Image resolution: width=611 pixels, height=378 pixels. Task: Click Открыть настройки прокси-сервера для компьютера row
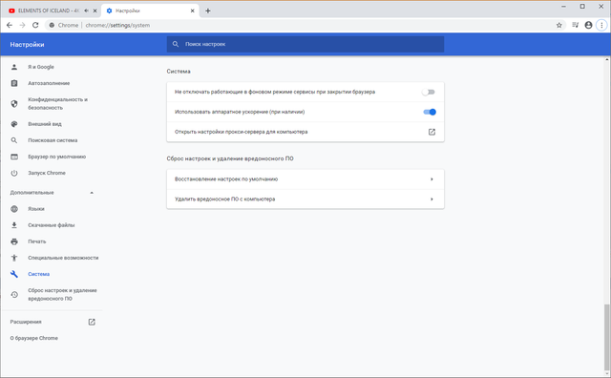pyautogui.click(x=305, y=132)
